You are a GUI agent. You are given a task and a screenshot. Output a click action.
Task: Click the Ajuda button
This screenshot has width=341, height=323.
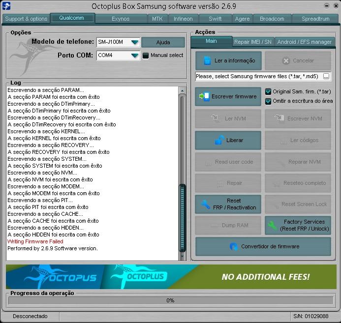(163, 42)
